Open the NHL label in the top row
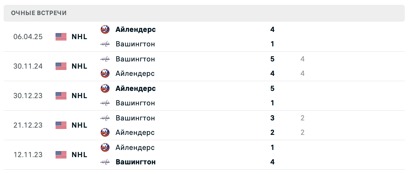 pyautogui.click(x=79, y=36)
